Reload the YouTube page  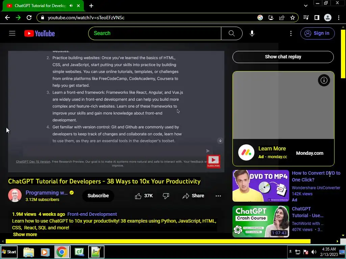tap(29, 18)
